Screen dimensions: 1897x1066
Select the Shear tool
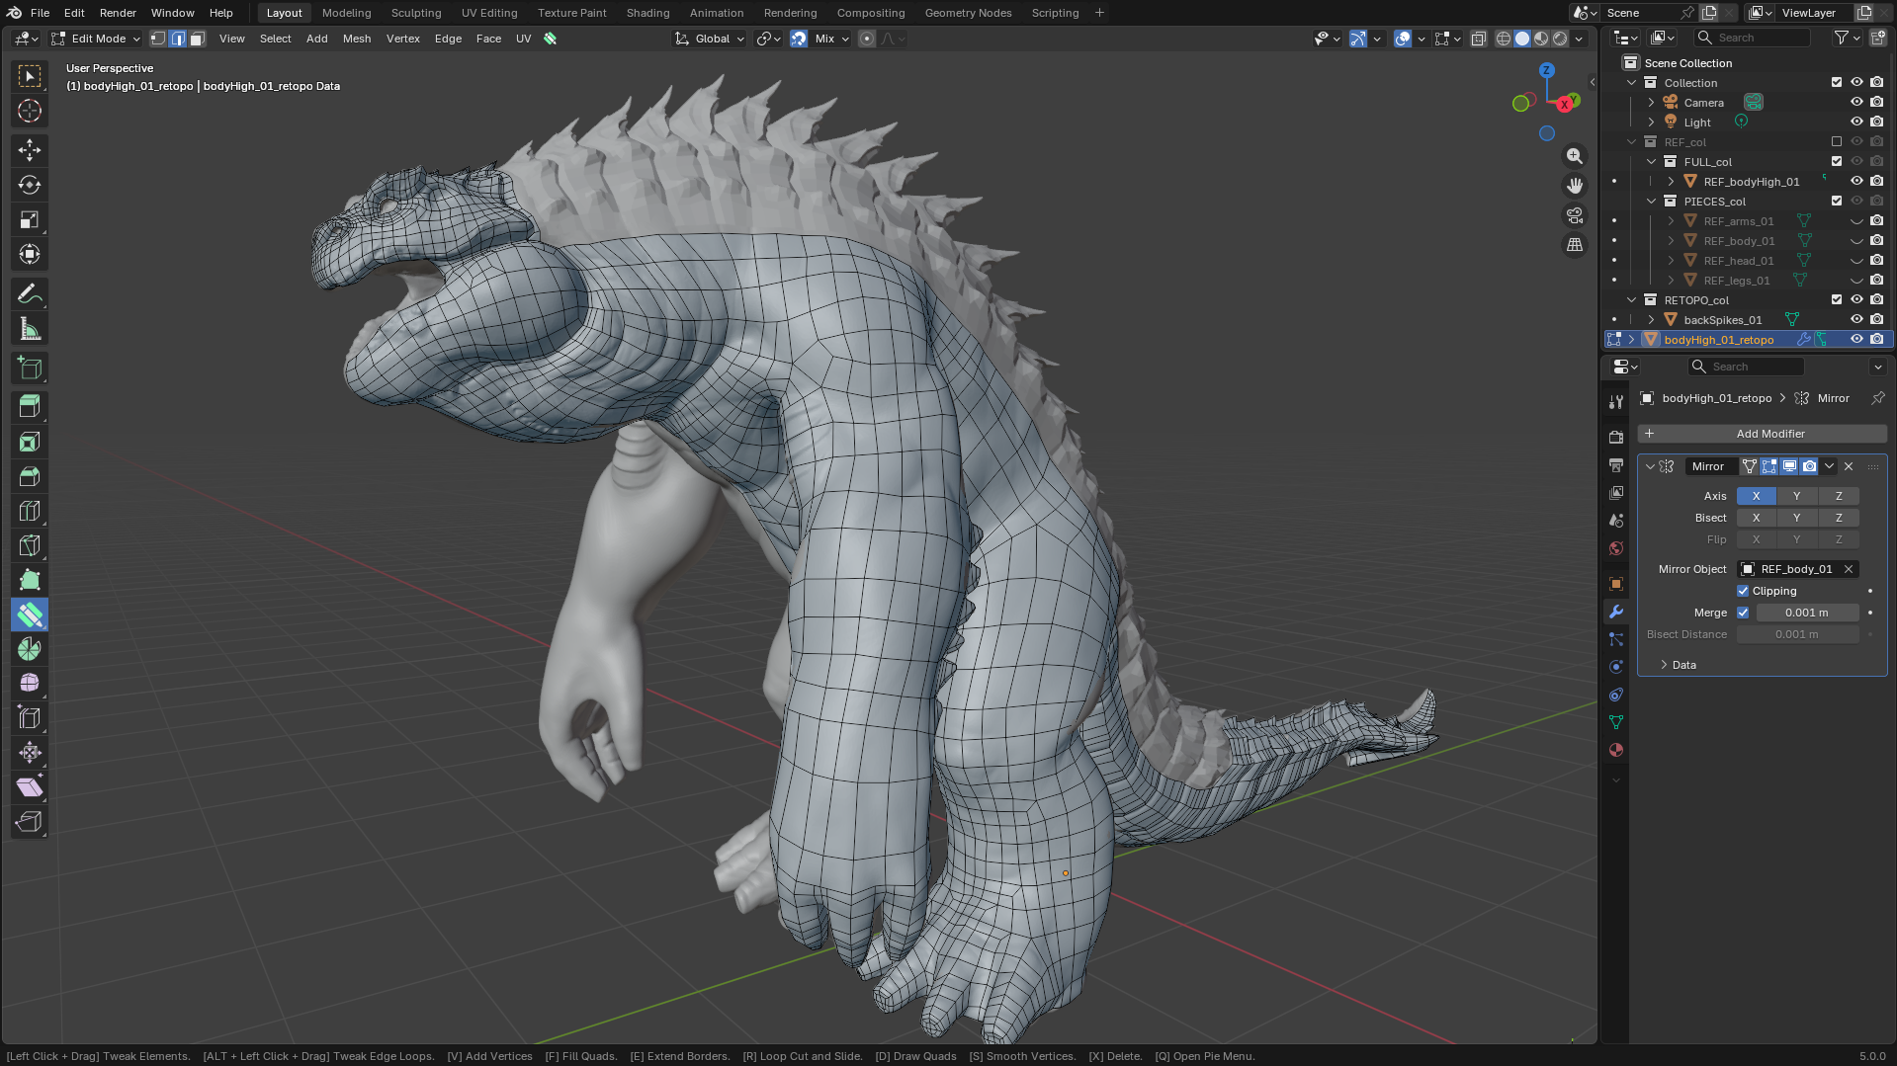pyautogui.click(x=30, y=787)
